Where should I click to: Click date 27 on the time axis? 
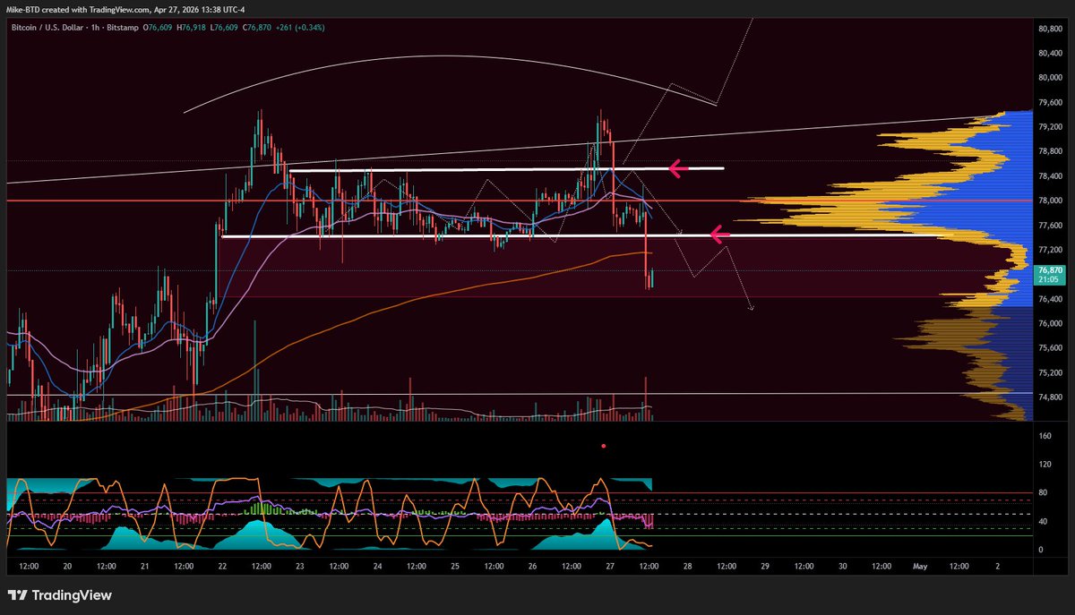pyautogui.click(x=610, y=567)
